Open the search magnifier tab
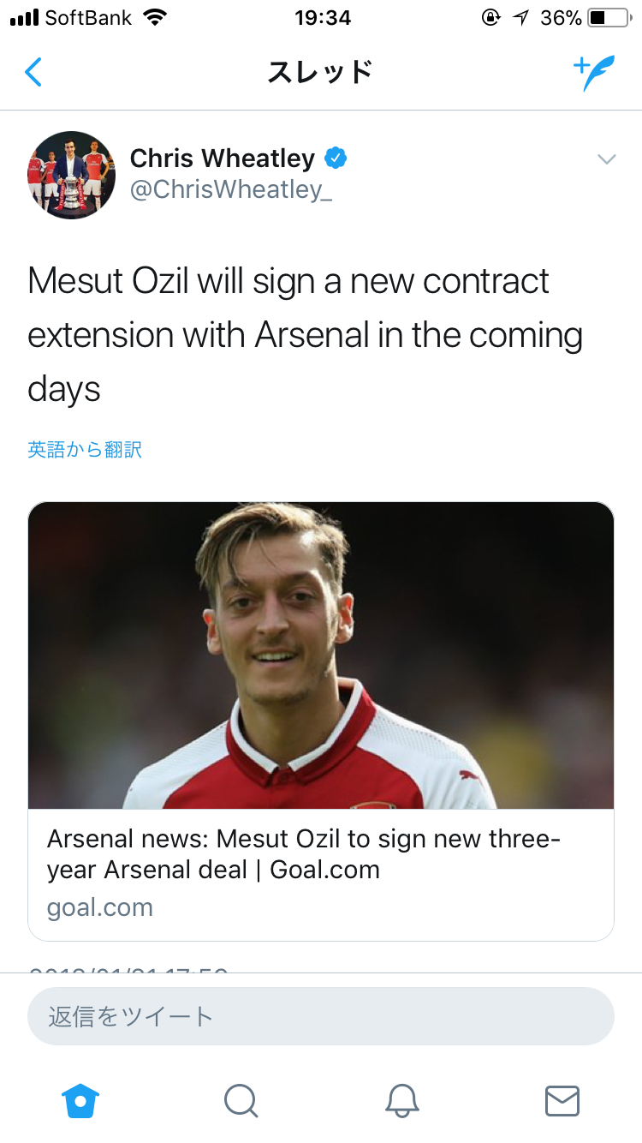This screenshot has width=642, height=1143. point(241,1100)
